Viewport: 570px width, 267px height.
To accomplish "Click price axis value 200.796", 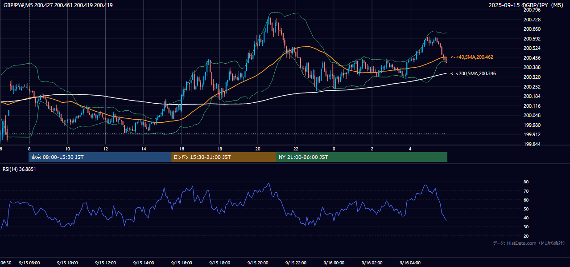I will click(532, 10).
